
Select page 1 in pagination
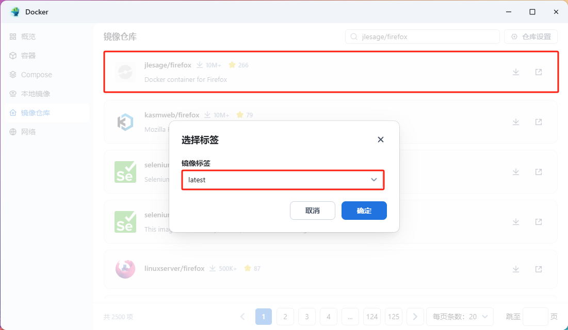264,317
